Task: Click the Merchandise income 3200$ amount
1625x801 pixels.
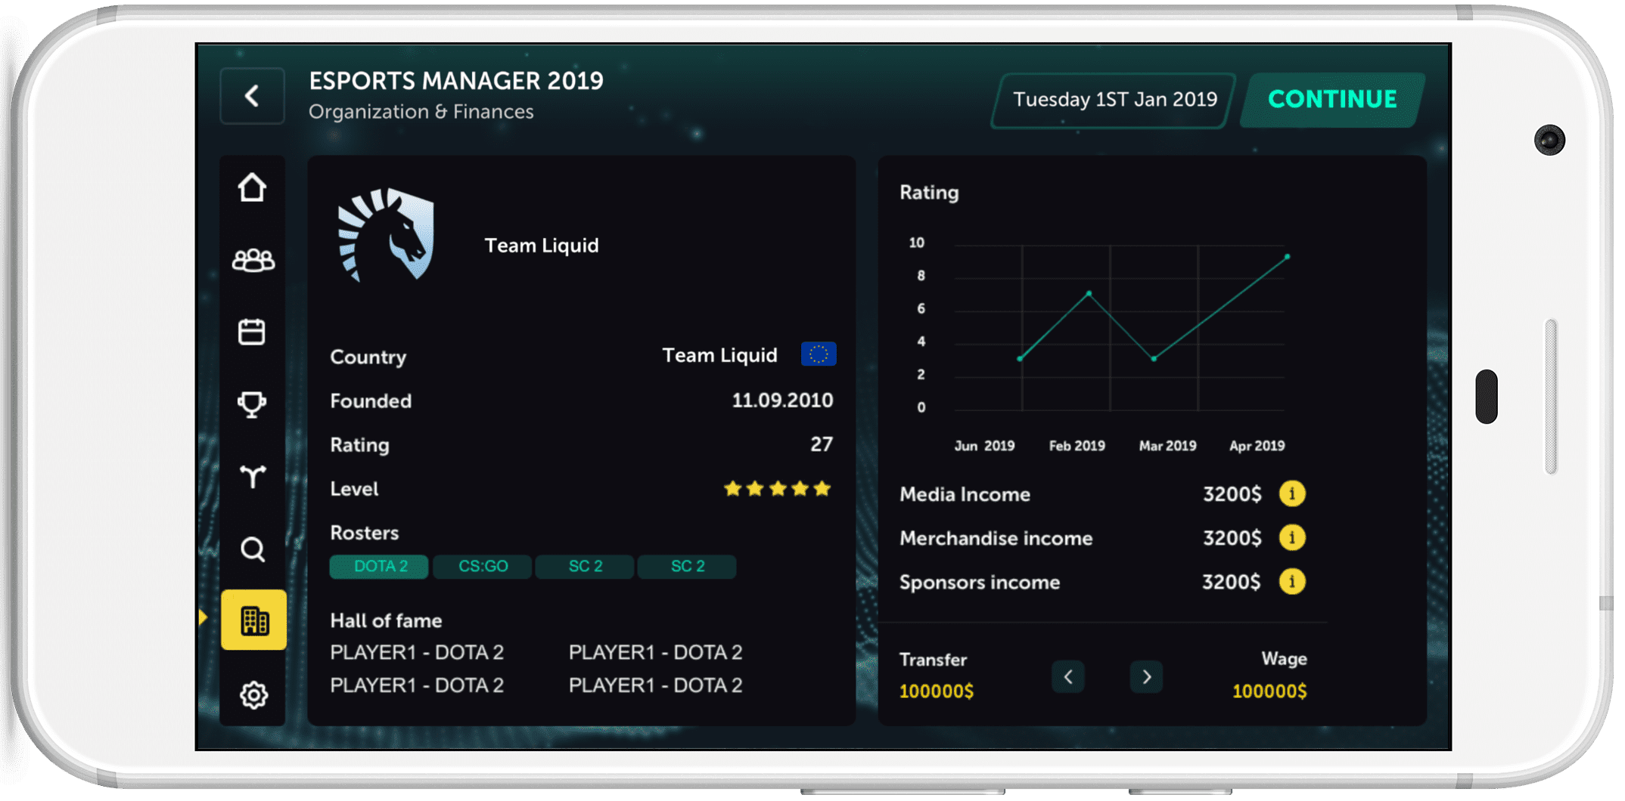Action: (1232, 538)
